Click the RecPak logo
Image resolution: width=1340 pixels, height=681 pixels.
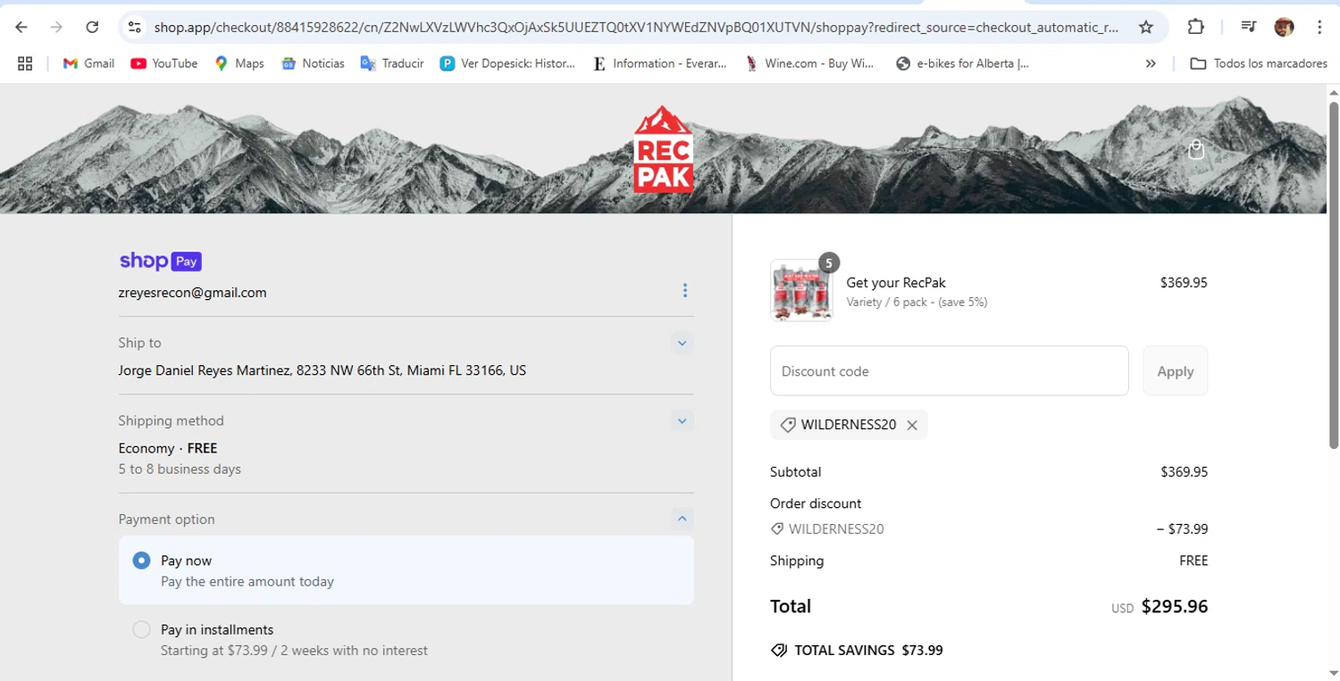pos(663,149)
